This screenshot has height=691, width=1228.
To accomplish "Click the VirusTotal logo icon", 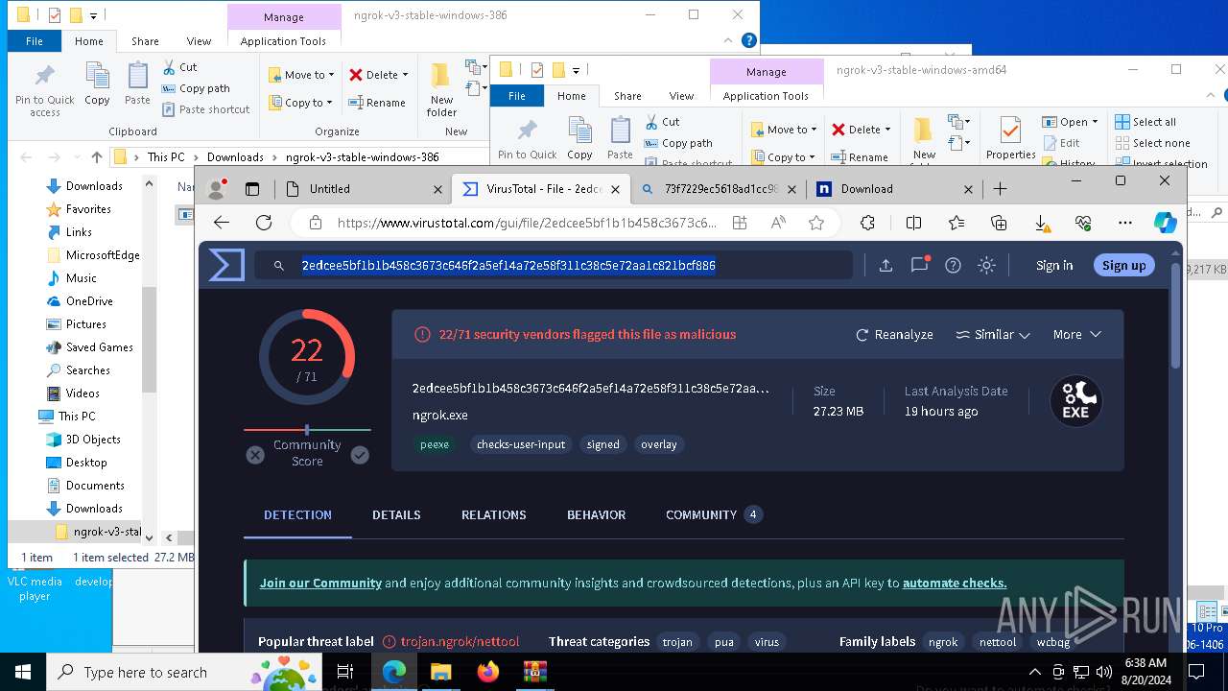I will 226,265.
